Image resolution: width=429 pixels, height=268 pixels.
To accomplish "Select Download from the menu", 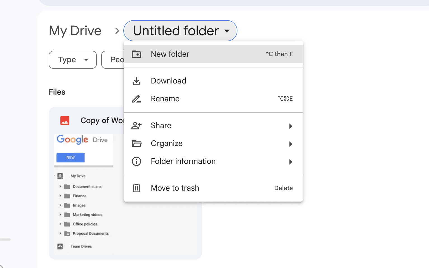I will coord(168,81).
